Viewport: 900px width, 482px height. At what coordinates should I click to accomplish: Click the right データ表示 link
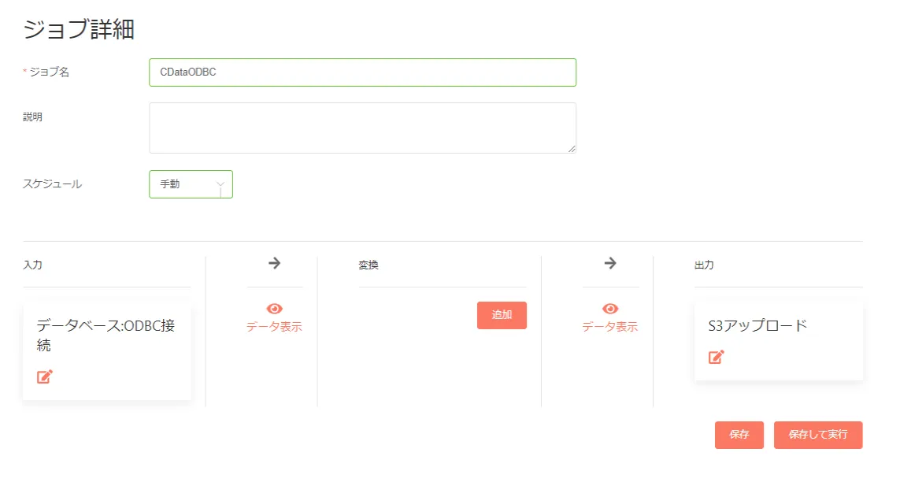click(x=610, y=327)
